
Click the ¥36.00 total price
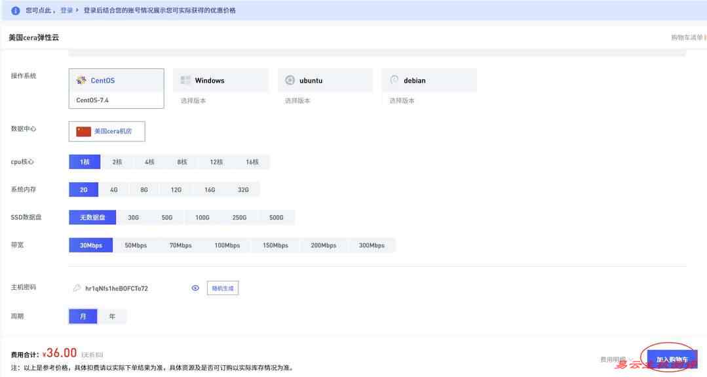click(60, 353)
